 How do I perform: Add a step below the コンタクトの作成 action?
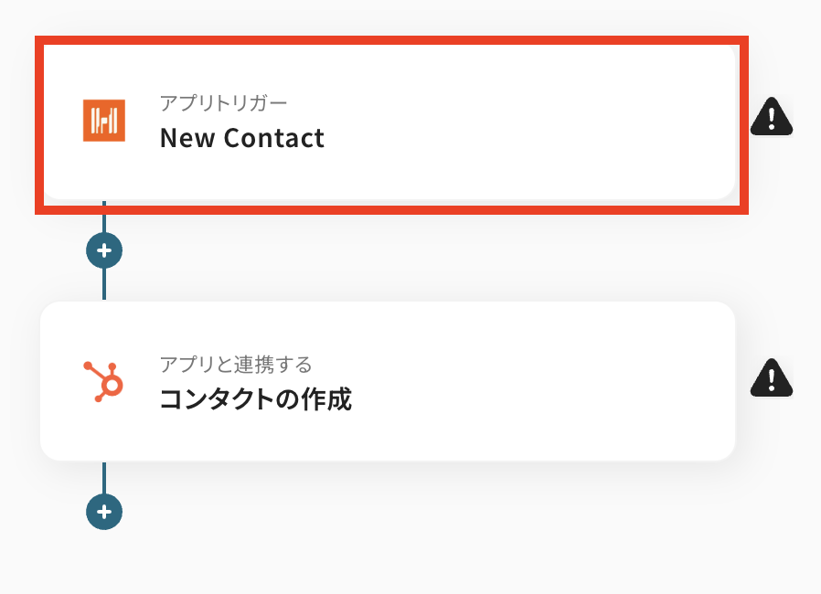coord(104,511)
